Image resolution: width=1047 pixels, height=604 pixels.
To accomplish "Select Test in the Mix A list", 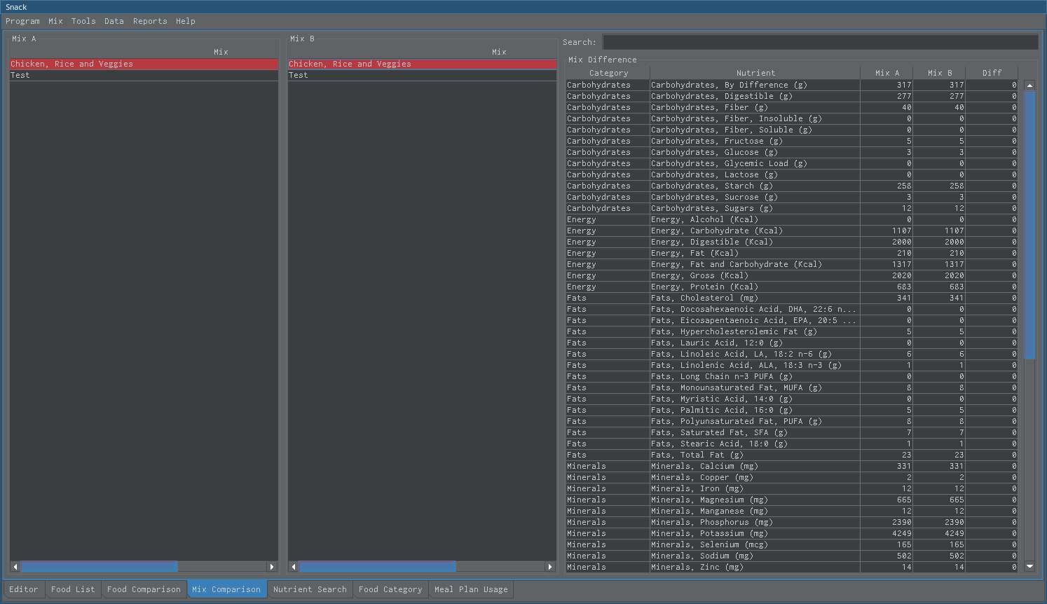I will [144, 75].
